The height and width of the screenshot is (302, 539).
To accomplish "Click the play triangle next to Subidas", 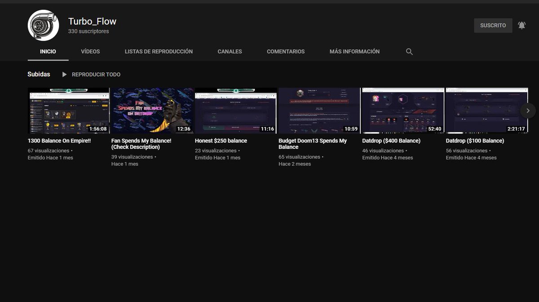I will click(x=64, y=74).
